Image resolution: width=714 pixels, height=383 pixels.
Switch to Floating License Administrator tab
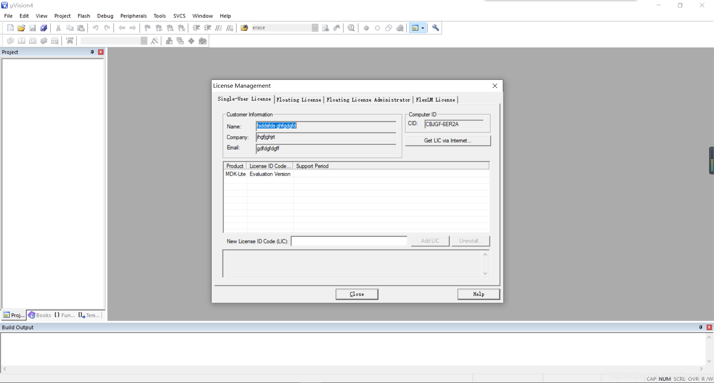point(368,100)
